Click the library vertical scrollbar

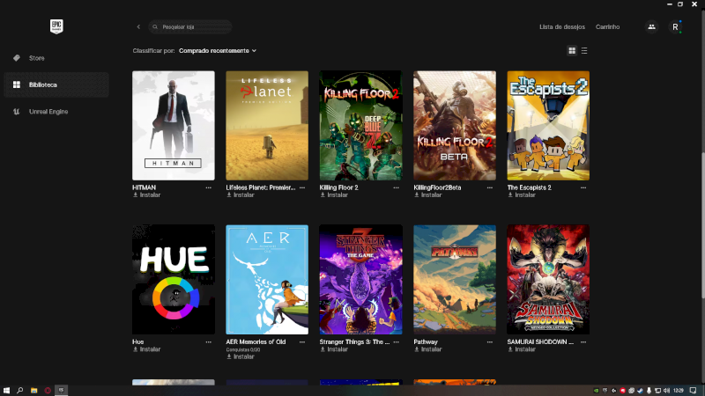(702, 224)
